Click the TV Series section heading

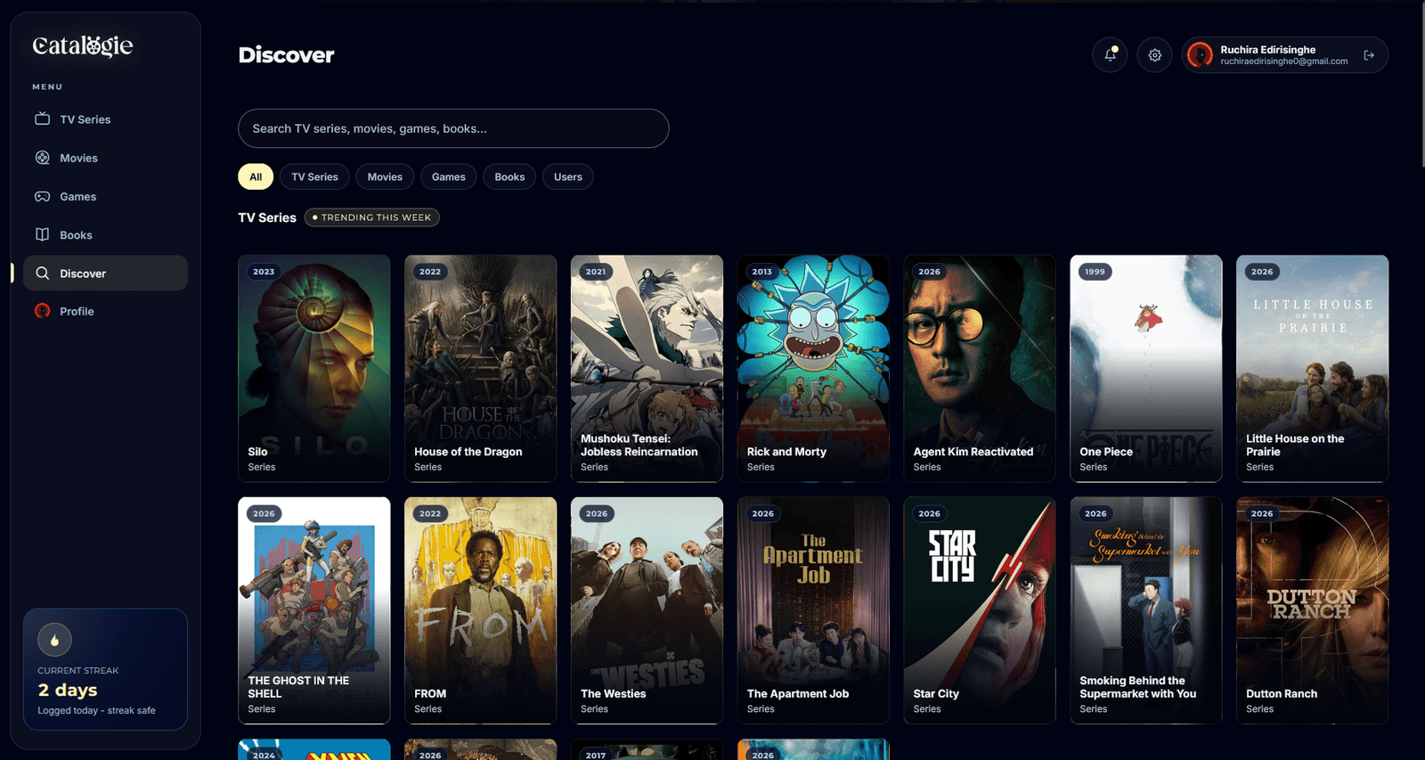coord(267,217)
